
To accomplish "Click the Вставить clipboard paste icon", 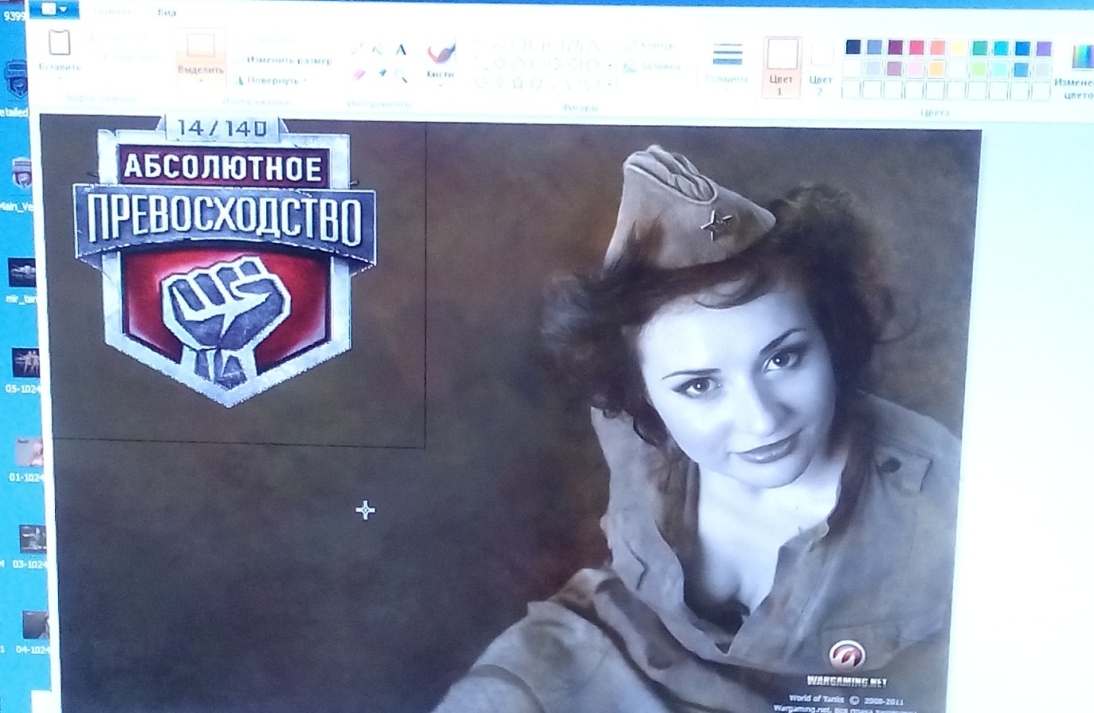I will 60,41.
